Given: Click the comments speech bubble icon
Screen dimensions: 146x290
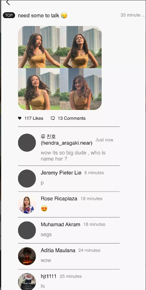Looking at the screenshot, I should [x=53, y=118].
